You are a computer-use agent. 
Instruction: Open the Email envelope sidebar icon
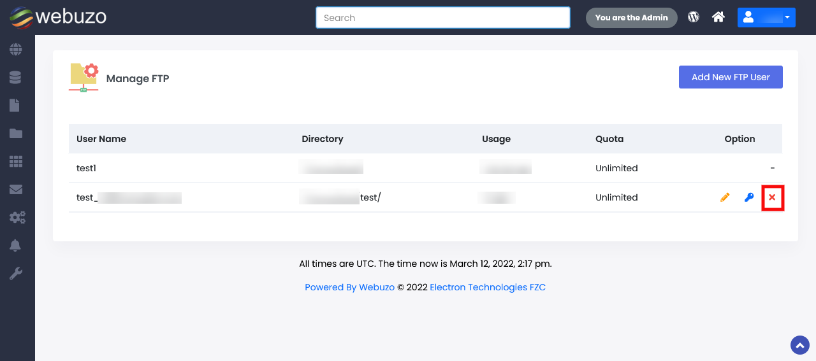tap(15, 189)
